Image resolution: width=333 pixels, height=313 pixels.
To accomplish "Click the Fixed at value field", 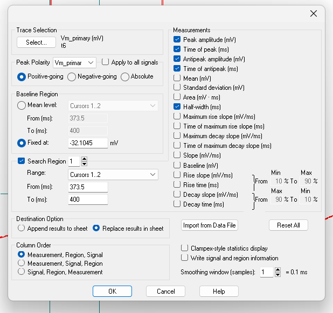I will coord(88,143).
